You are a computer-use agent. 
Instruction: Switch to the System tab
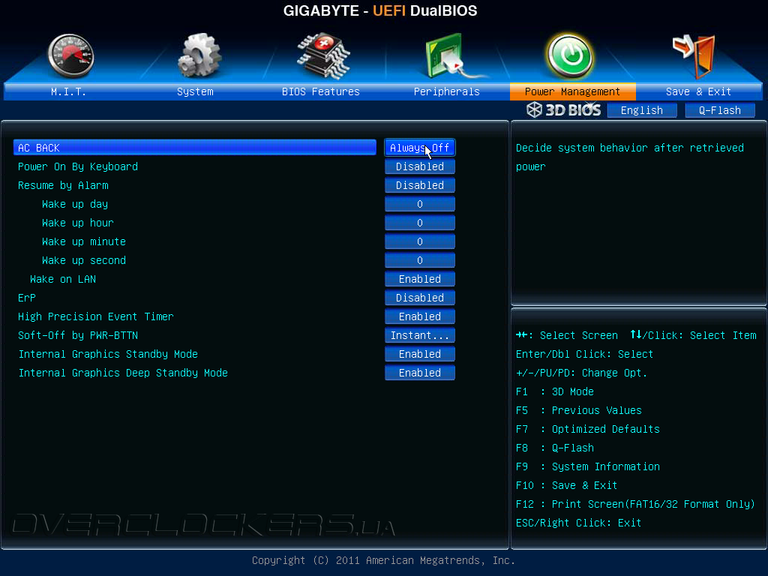click(x=195, y=91)
